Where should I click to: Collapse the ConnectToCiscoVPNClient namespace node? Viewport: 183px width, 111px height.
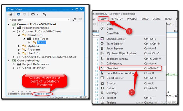coord(14,31)
